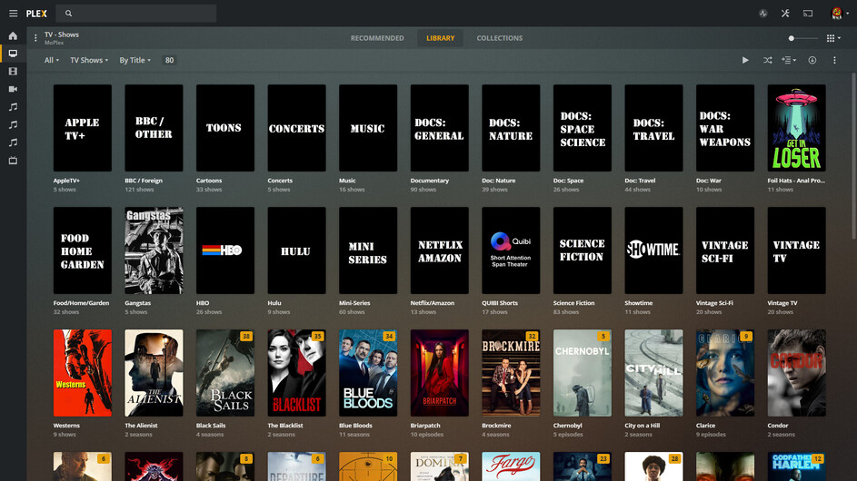Open Settings wrench icon
Screen dimensions: 857x481
click(785, 13)
